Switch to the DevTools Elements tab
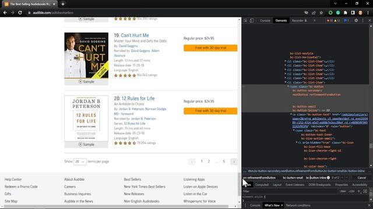 point(281,21)
